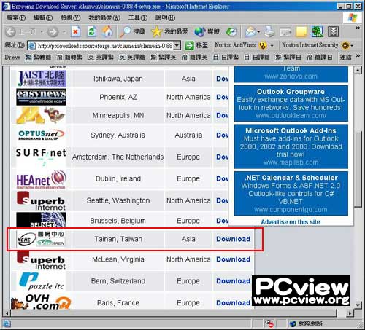Open the 檔案(F) File menu
The image size is (365, 330).
click(16, 17)
